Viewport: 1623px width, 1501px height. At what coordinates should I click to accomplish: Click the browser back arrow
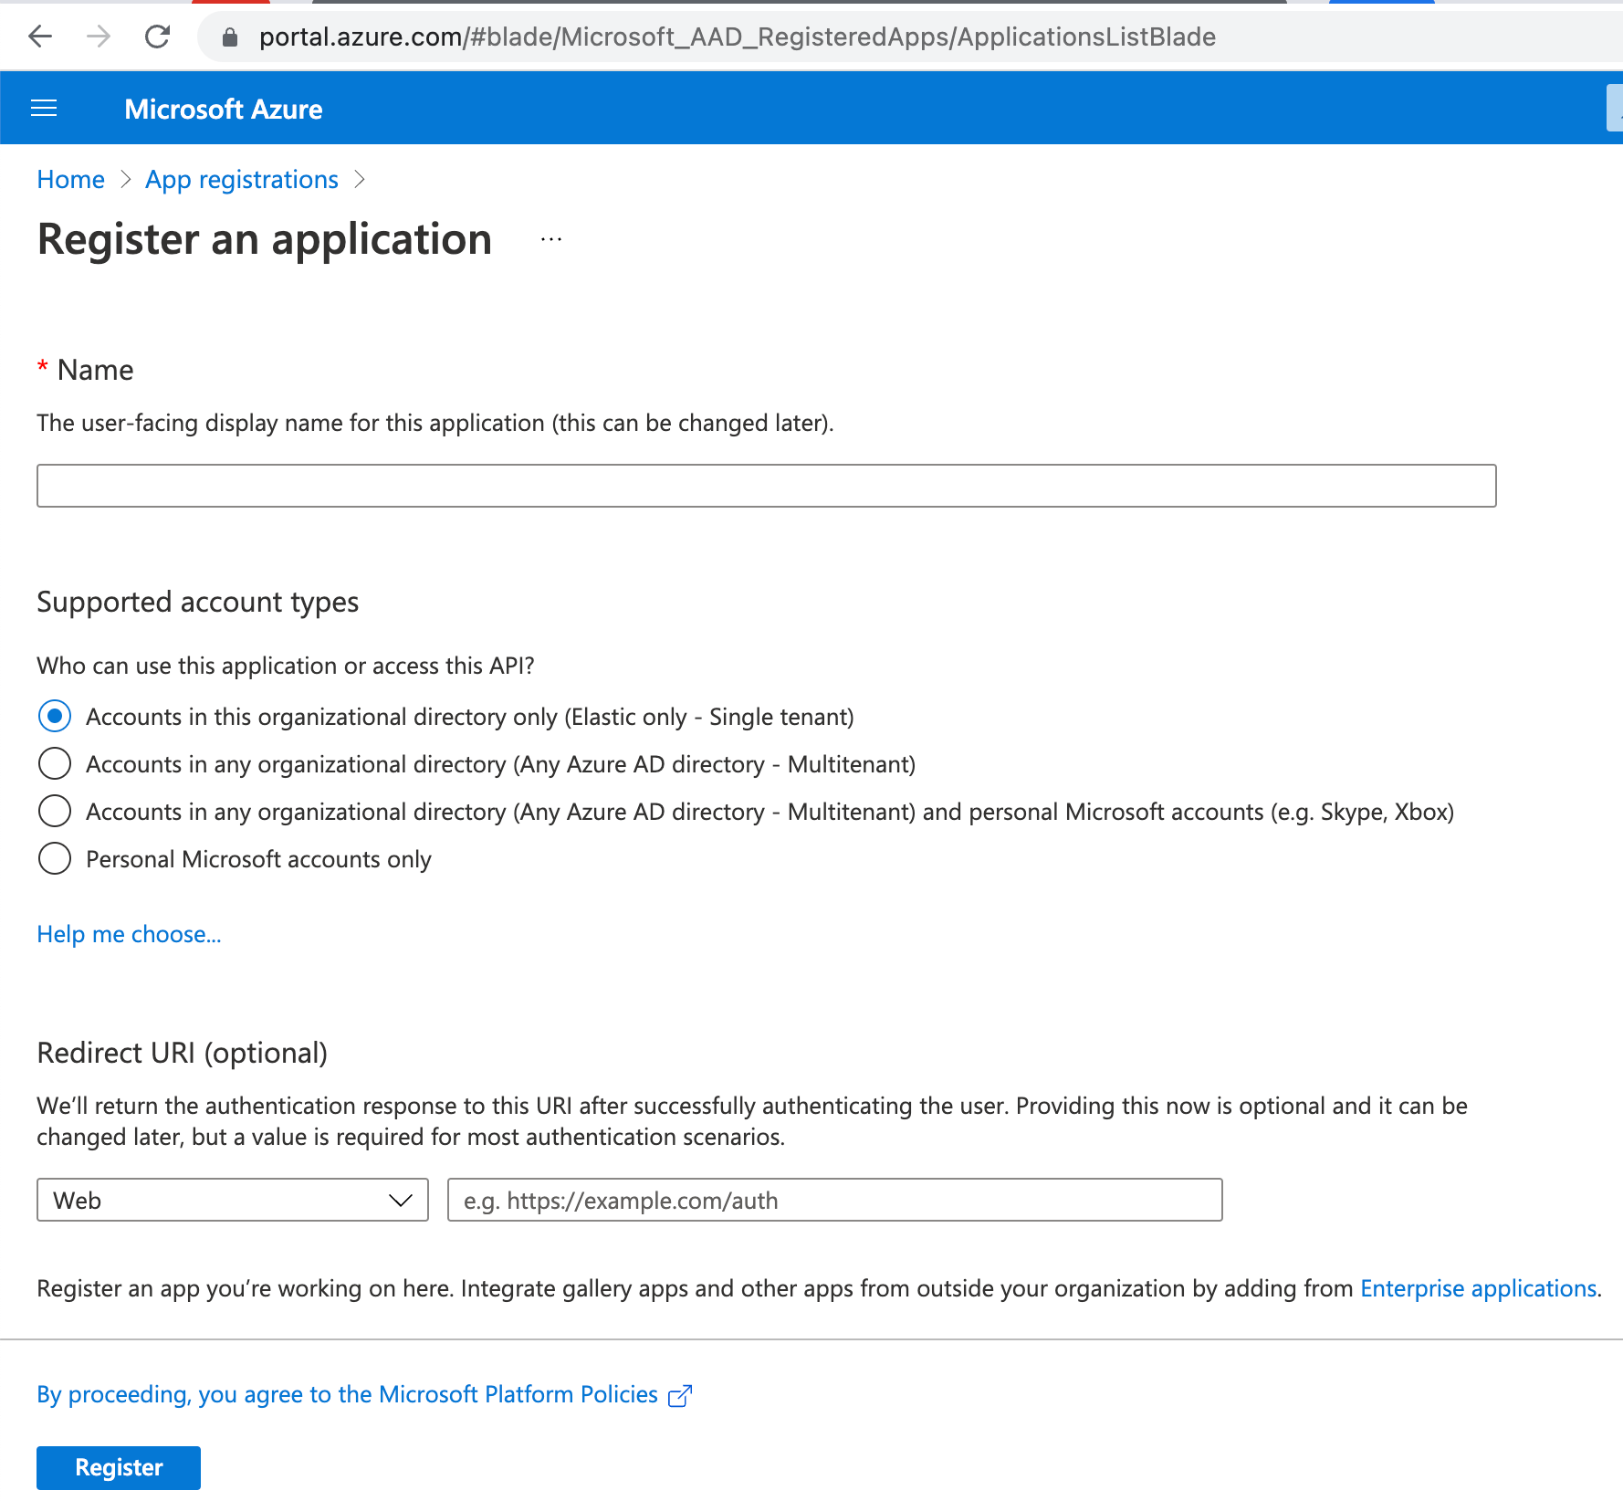click(x=38, y=37)
